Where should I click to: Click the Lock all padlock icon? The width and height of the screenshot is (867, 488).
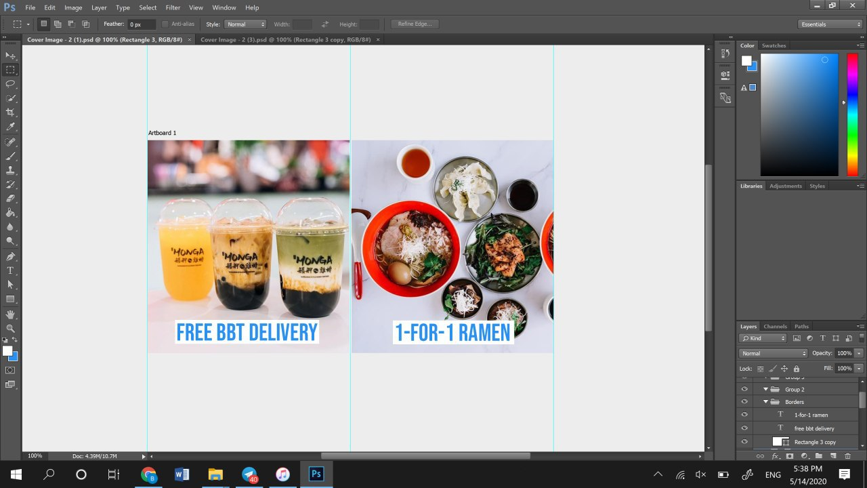click(x=797, y=369)
